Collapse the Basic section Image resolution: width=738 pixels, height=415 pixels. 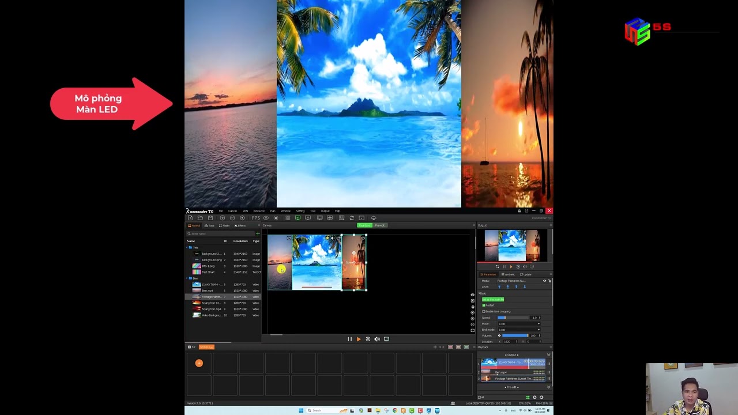tap(479, 293)
